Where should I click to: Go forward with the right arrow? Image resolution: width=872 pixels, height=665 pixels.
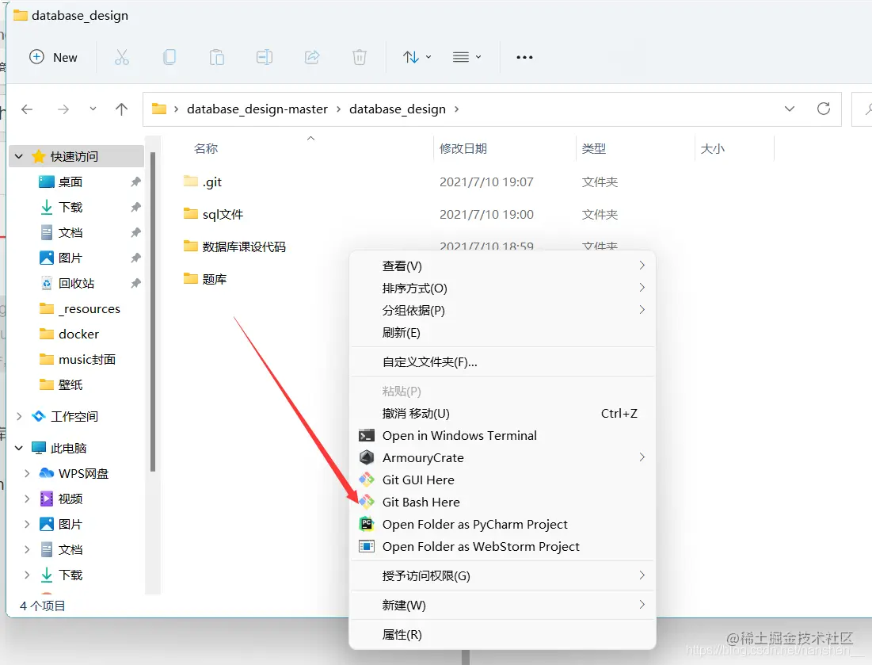point(63,109)
